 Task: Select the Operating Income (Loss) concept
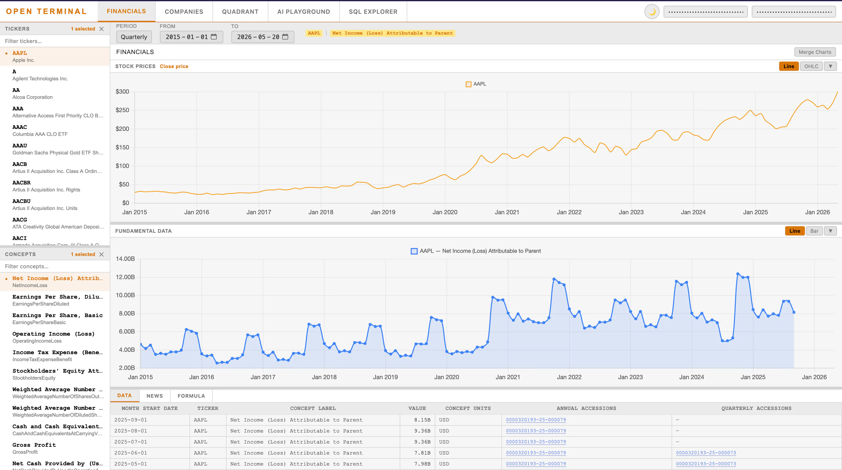[55, 337]
